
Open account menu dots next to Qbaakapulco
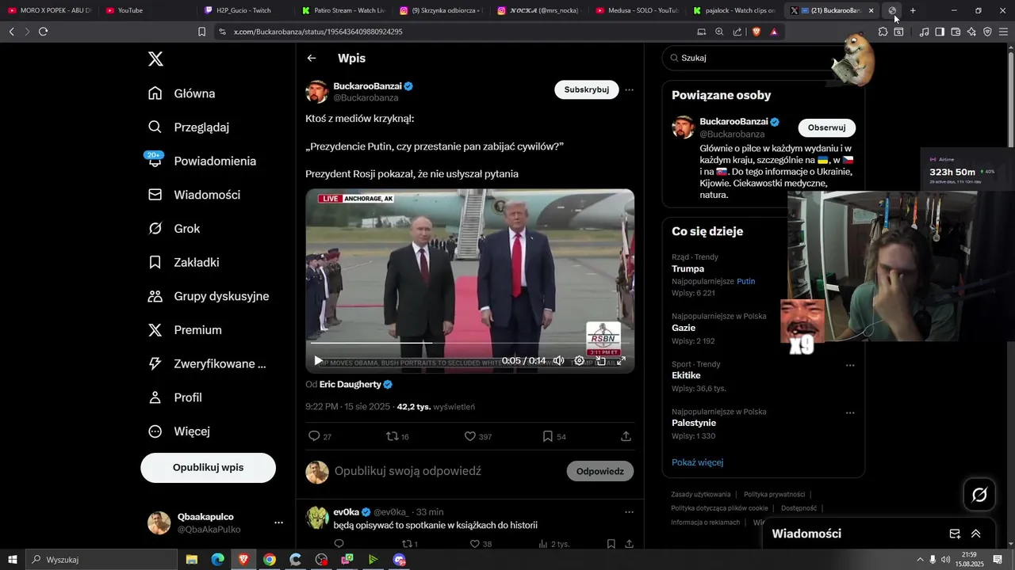point(278,523)
